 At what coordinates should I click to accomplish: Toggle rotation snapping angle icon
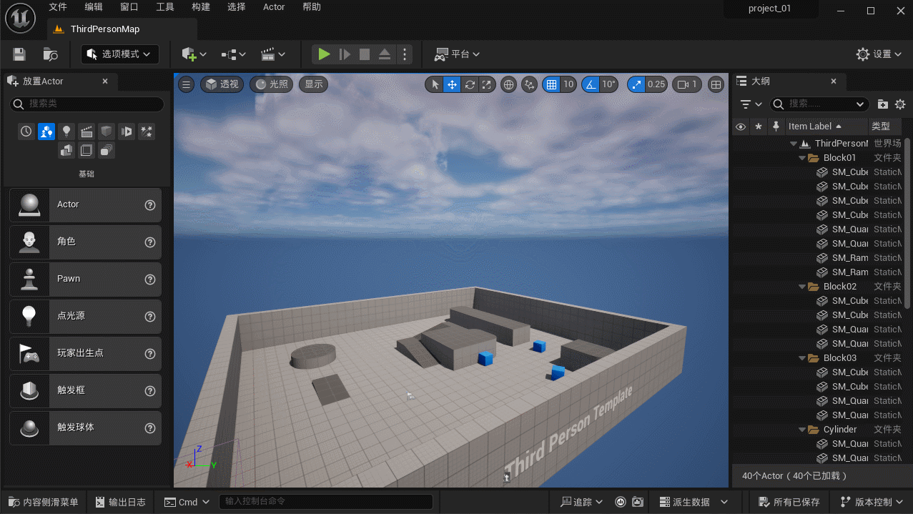[591, 84]
